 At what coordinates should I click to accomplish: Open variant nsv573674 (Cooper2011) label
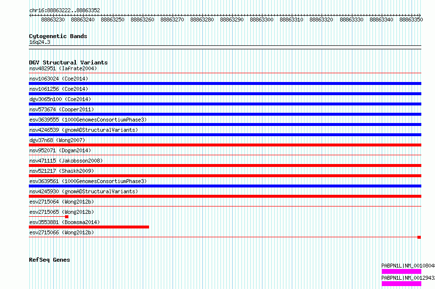[x=62, y=109]
